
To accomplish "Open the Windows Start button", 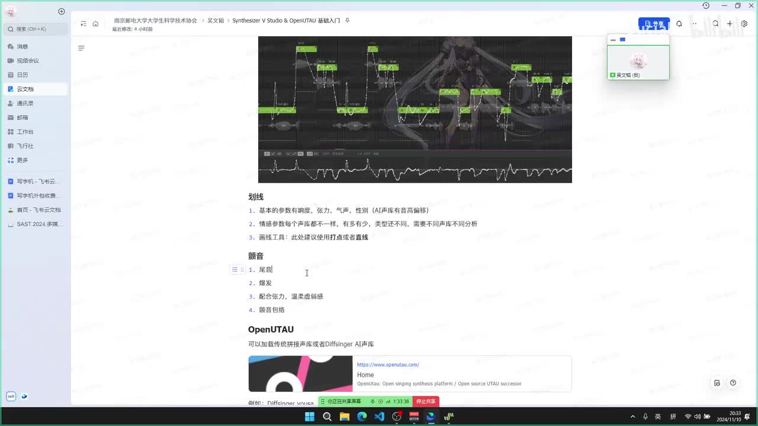I will (310, 417).
